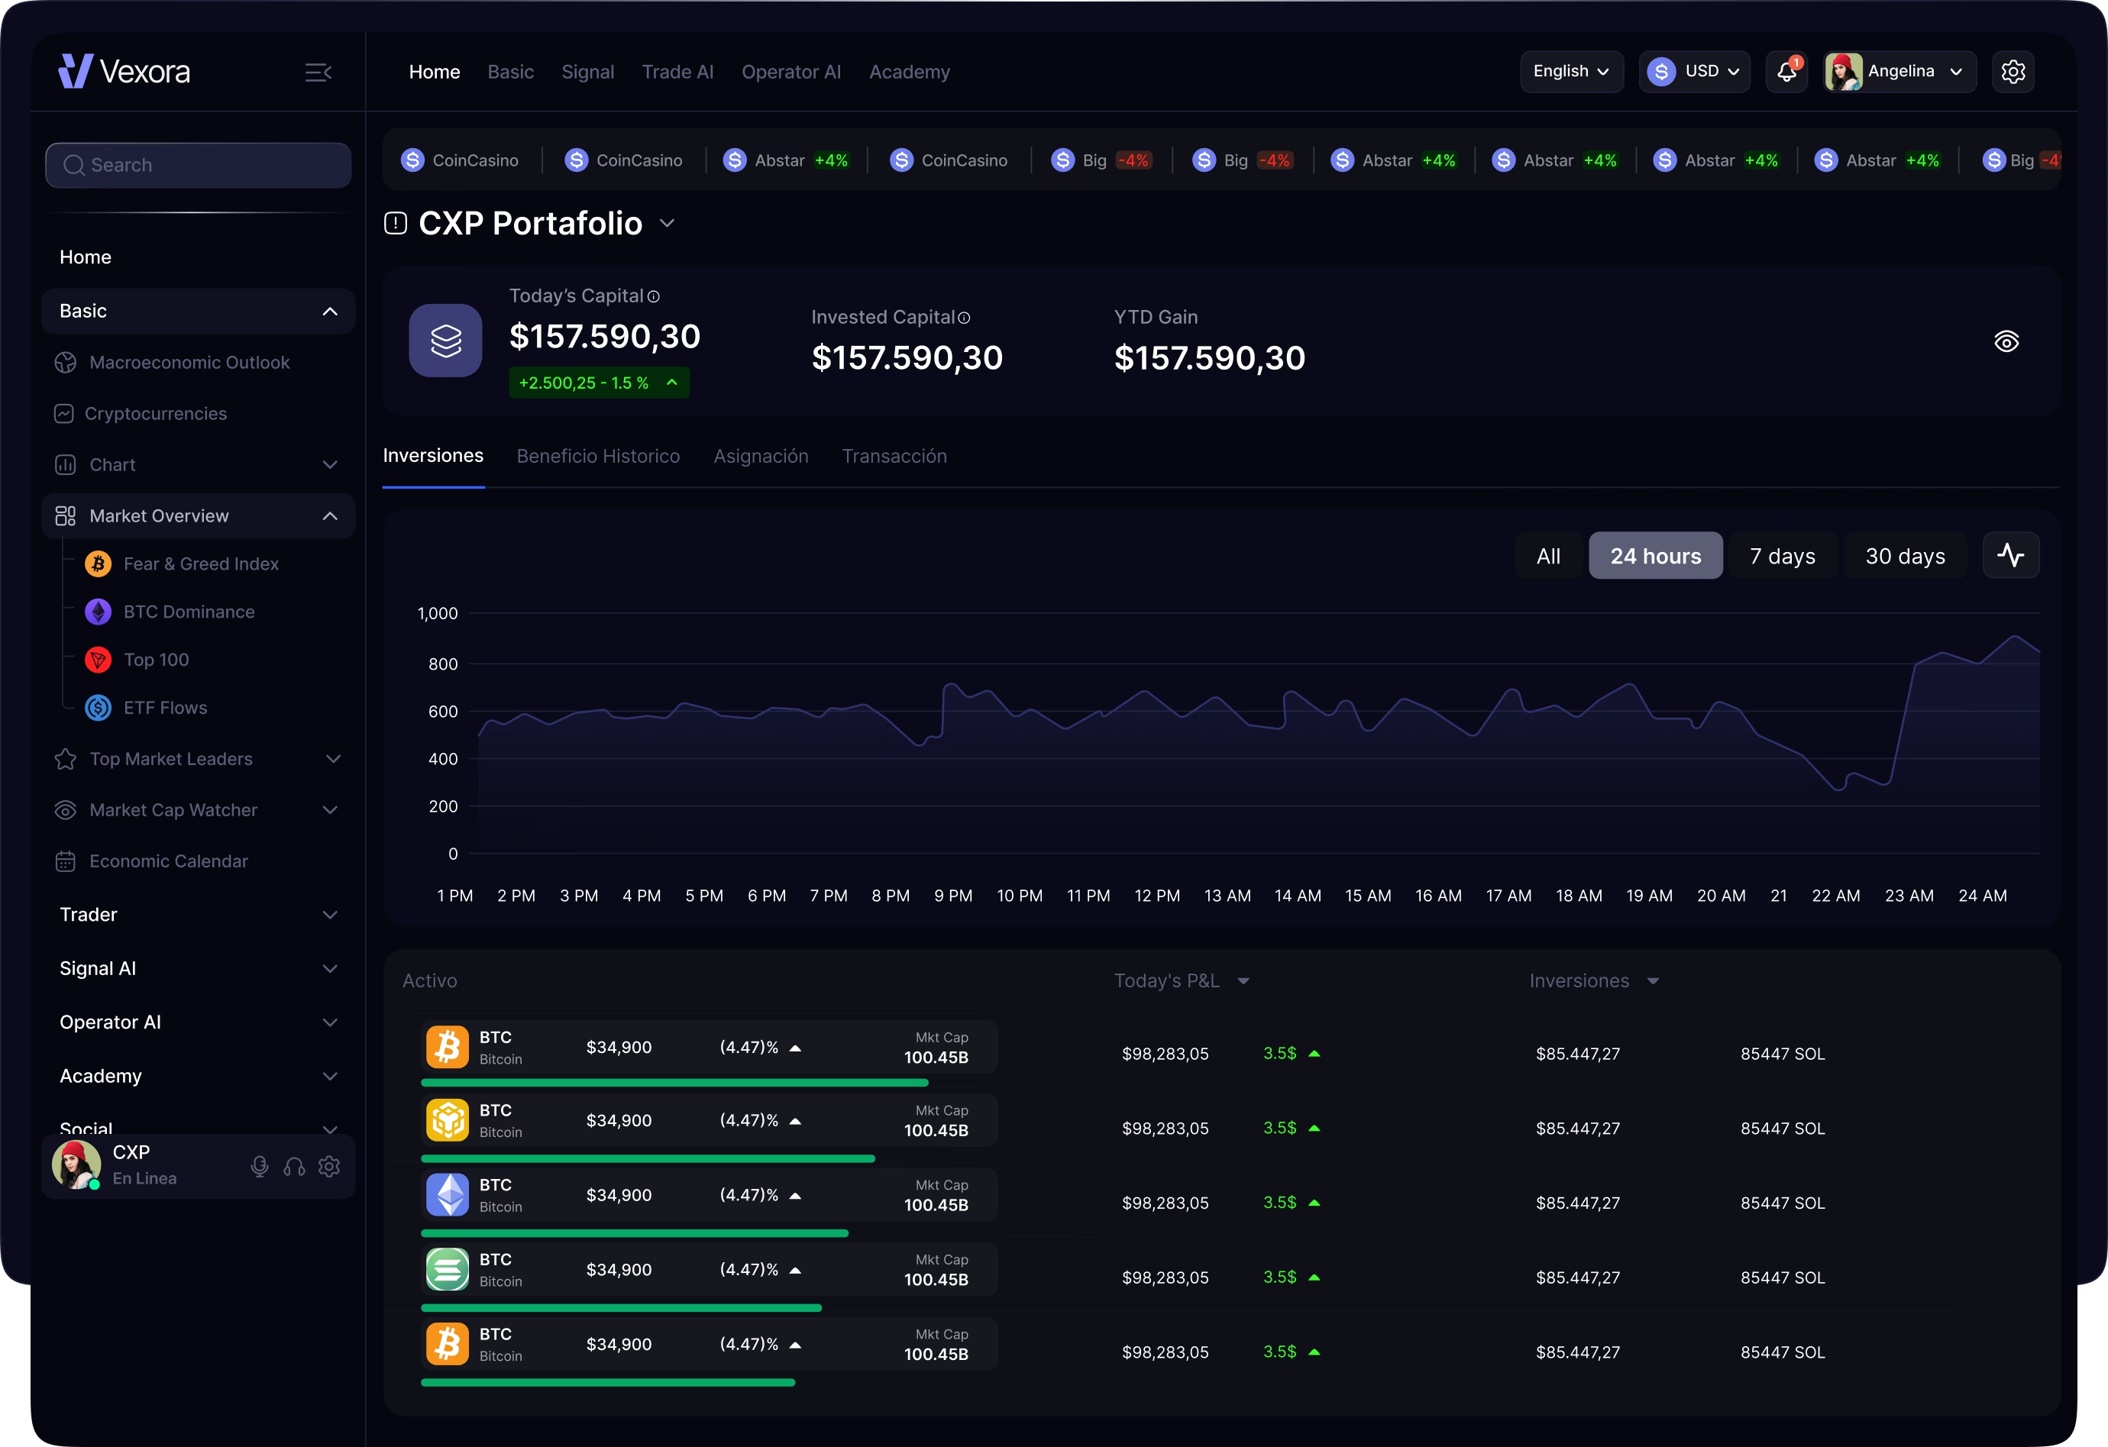Open the Trade AI menu item
Viewport: 2108px width, 1447px height.
tap(677, 72)
